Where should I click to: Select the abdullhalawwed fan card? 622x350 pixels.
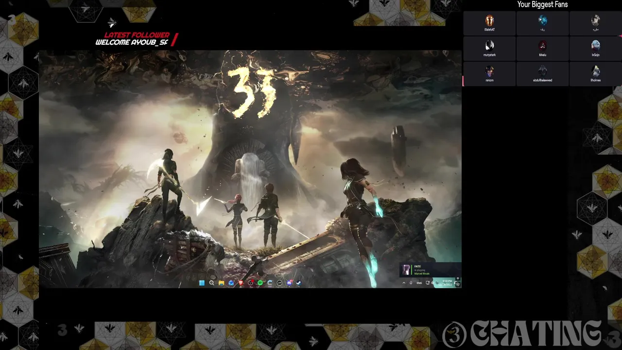[x=542, y=73]
